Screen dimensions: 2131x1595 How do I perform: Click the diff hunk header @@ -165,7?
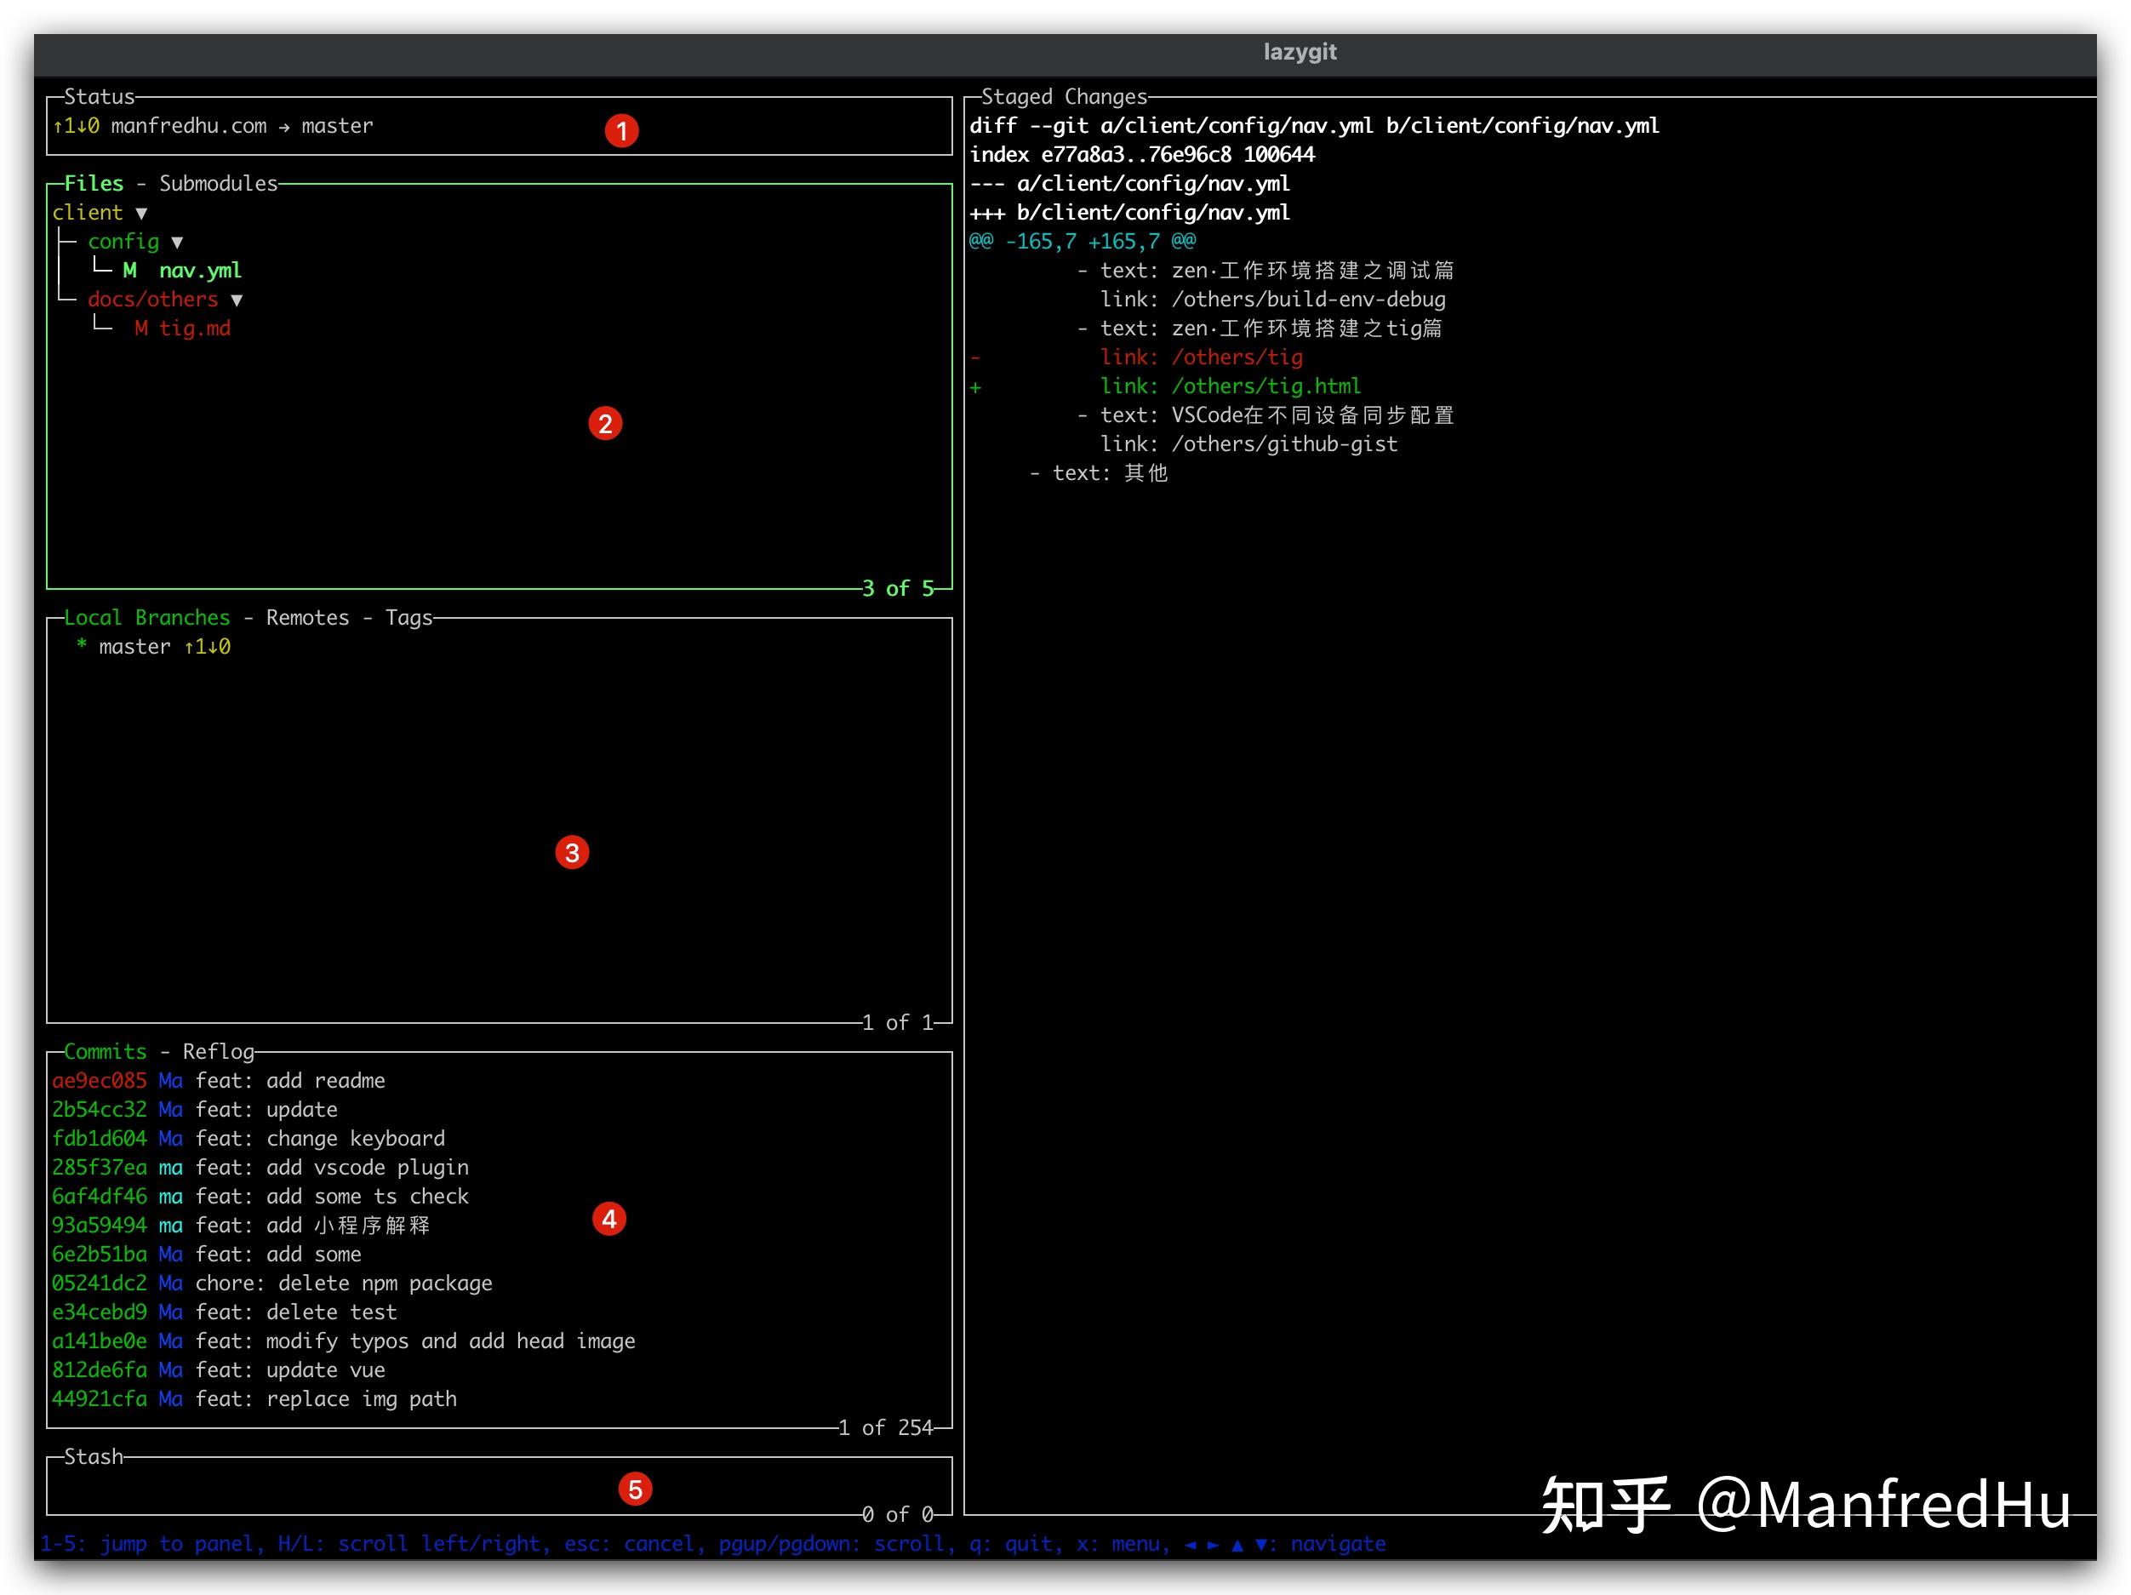[x=1082, y=241]
